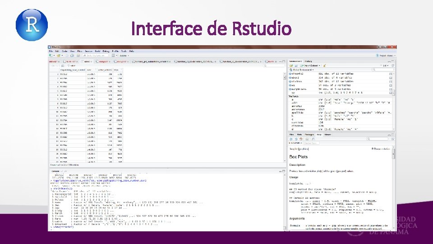This screenshot has width=433, height=244.
Task: Click the active_vehicles column header
Action: tap(105, 70)
